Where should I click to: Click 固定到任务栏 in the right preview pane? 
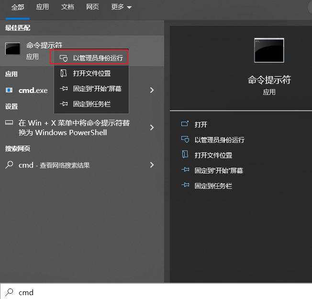coord(213,186)
